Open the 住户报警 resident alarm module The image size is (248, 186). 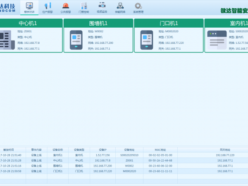(48, 7)
